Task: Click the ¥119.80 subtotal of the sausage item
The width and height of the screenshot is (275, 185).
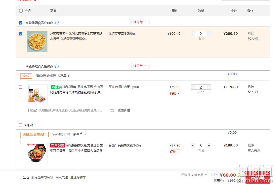Action: pyautogui.click(x=231, y=87)
